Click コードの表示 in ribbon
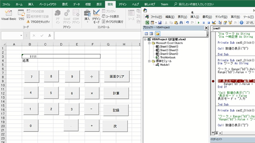The image size is (255, 143). [x=110, y=16]
